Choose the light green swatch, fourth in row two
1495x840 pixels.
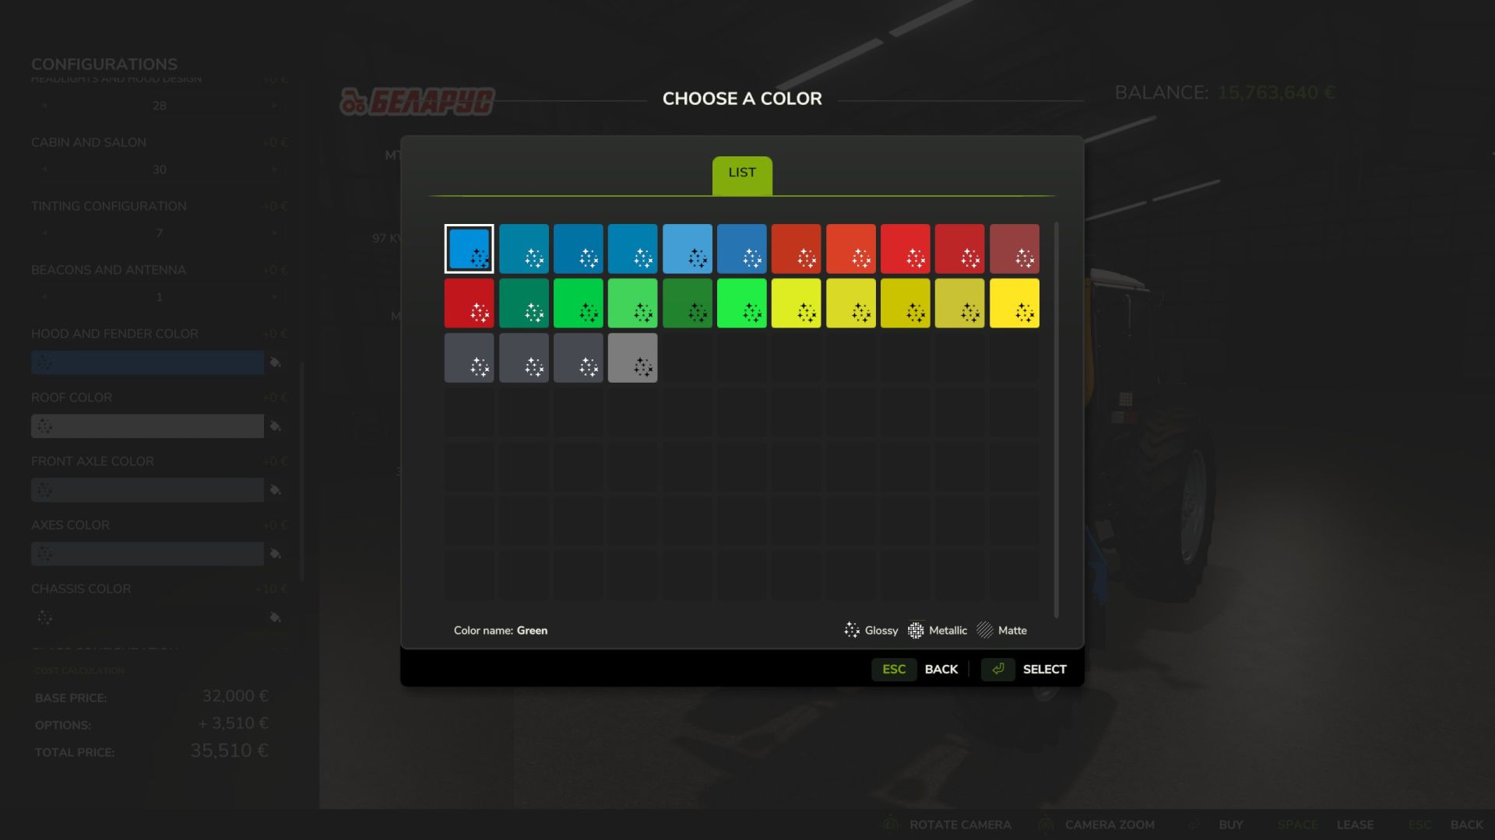tap(633, 303)
